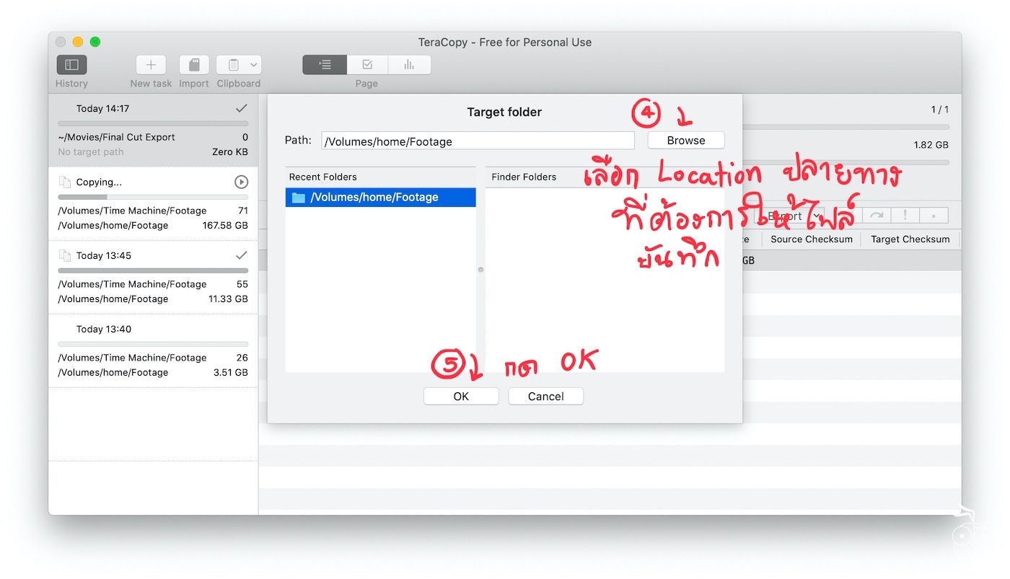Switch to the list Page view

pyautogui.click(x=324, y=64)
